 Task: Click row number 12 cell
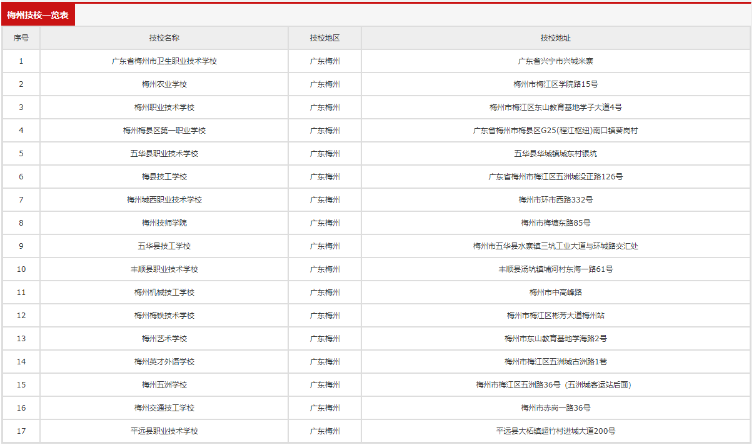point(21,316)
